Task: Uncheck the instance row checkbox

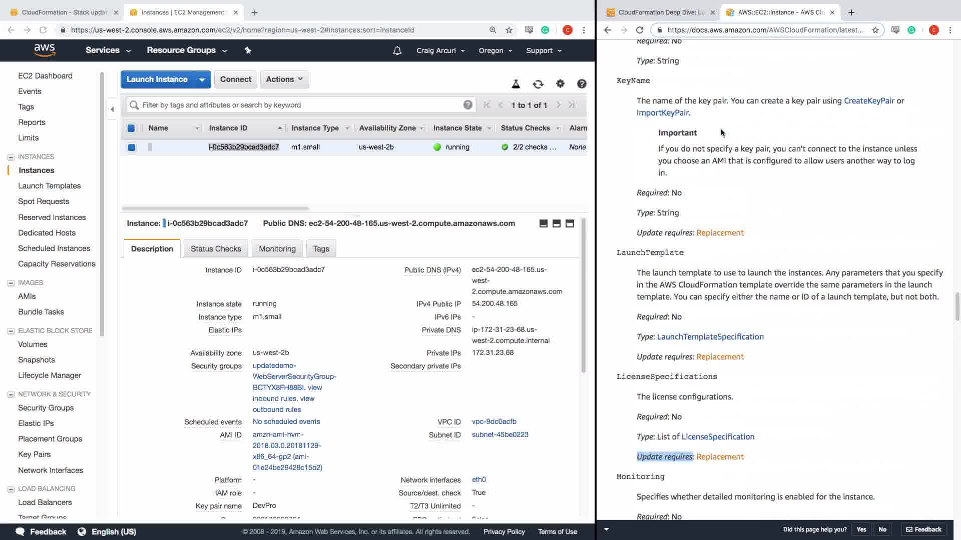Action: [132, 147]
